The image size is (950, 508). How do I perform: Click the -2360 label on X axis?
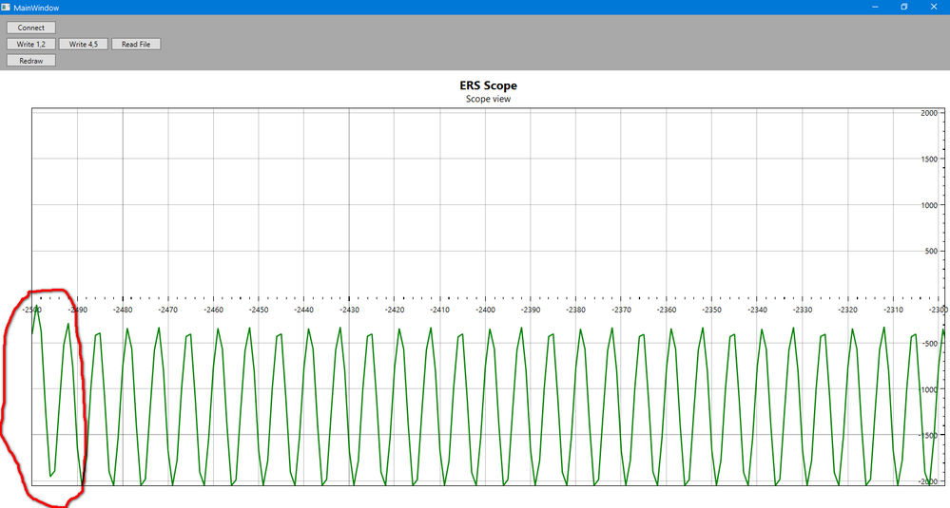(667, 310)
